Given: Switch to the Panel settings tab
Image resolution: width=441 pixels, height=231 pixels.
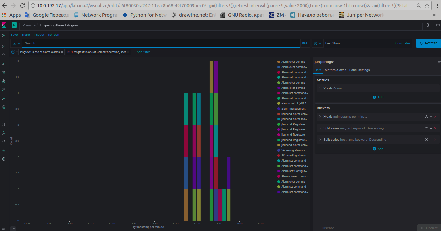Looking at the screenshot, I should click(x=360, y=70).
